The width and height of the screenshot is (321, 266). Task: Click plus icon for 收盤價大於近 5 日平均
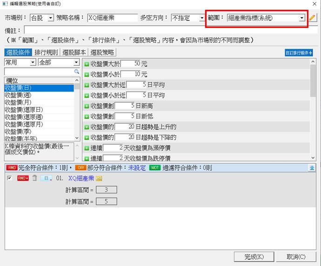pyautogui.click(x=87, y=85)
